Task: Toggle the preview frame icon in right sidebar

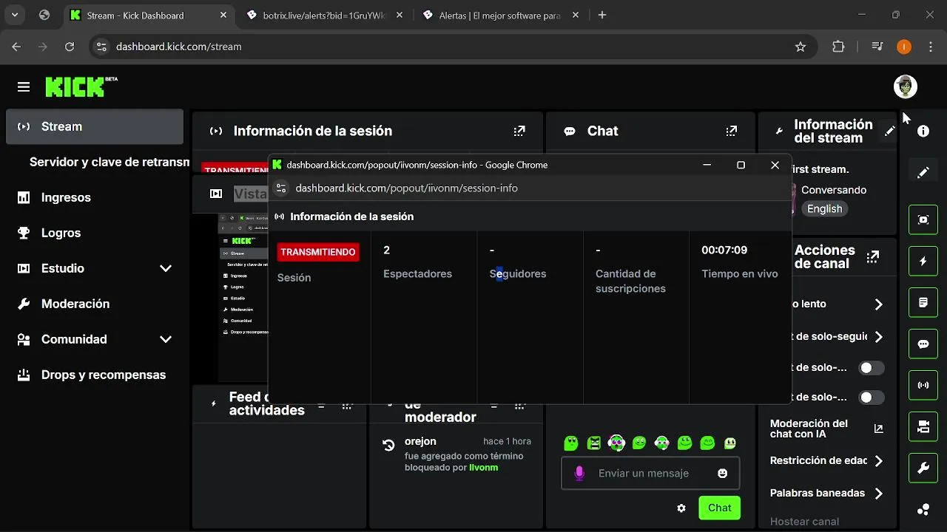Action: click(923, 219)
